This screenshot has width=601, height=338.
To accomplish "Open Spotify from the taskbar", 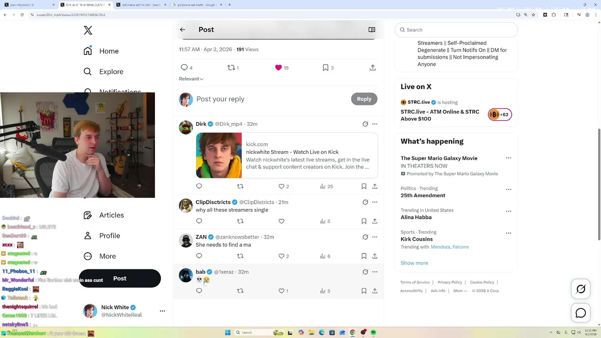I will coord(373,332).
